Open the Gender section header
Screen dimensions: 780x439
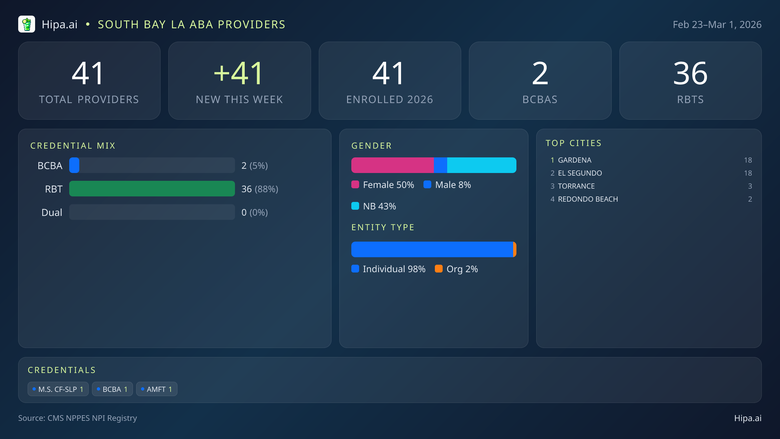click(x=371, y=145)
